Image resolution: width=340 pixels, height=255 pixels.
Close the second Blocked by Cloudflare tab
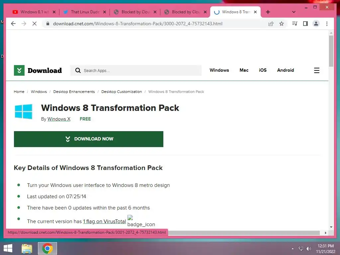205,12
